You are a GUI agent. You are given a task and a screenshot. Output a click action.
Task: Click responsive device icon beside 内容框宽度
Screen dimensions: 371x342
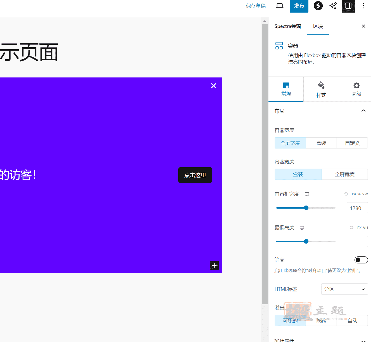(307, 194)
